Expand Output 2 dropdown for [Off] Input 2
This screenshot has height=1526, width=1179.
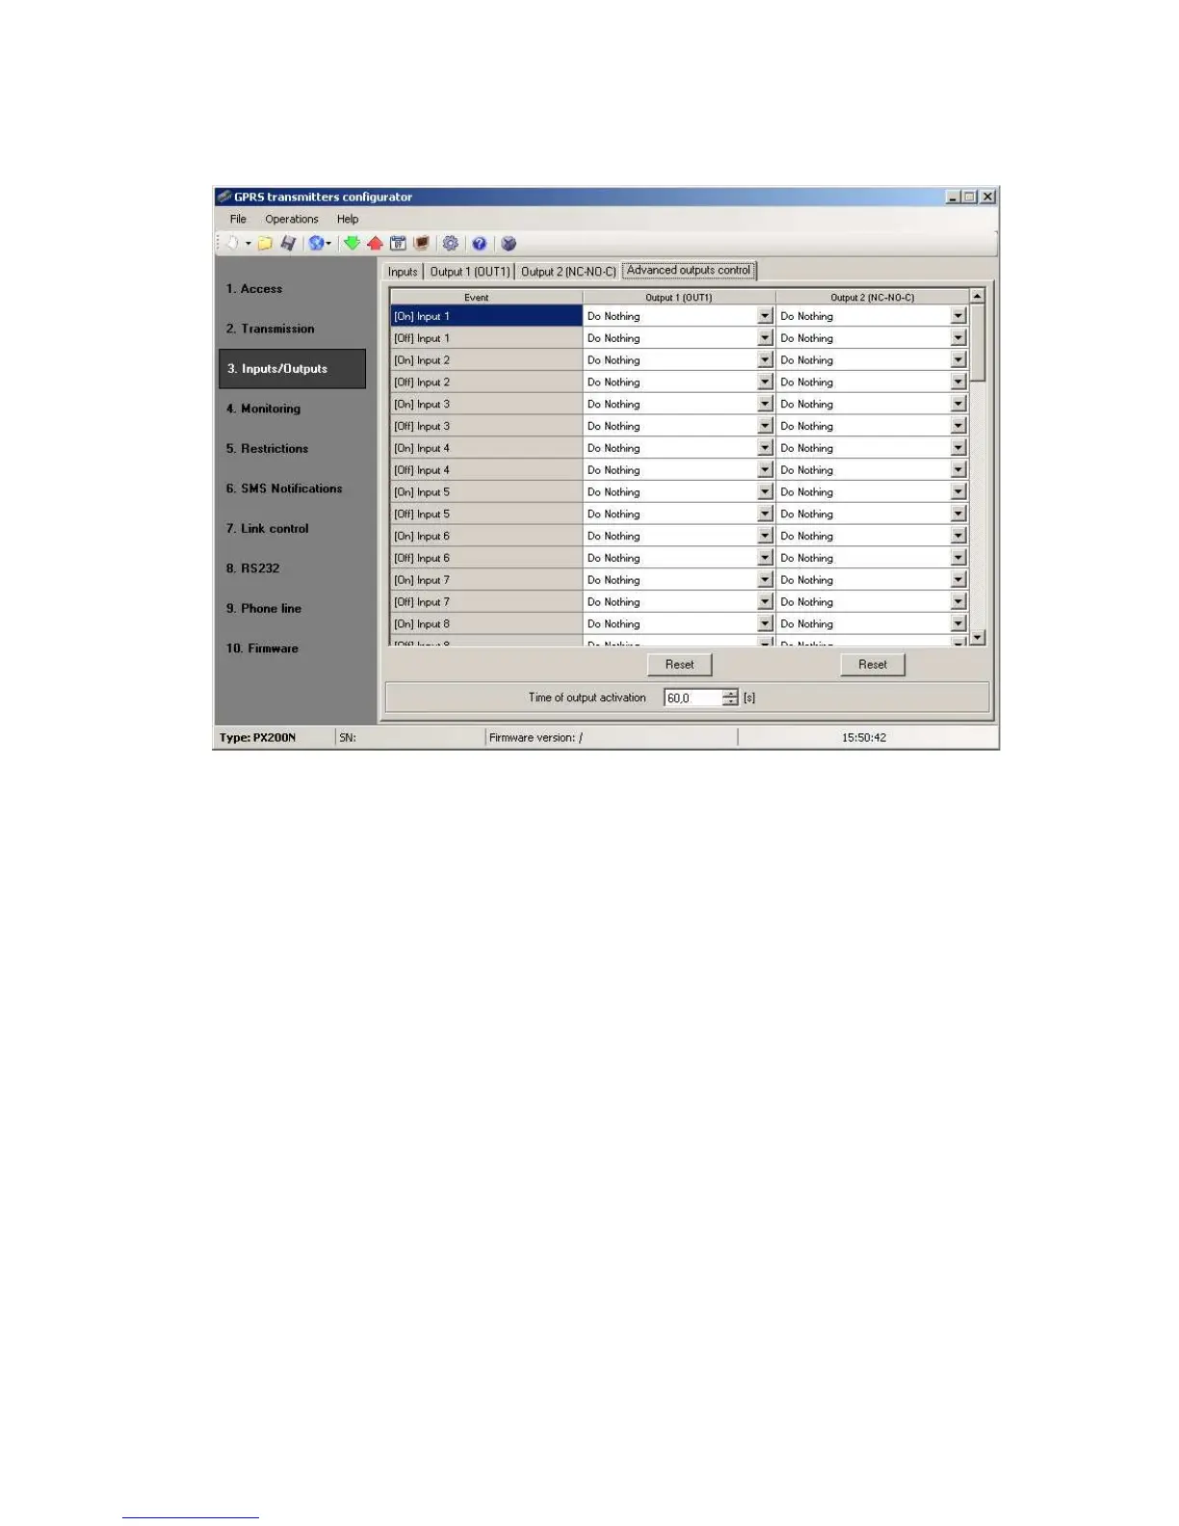point(957,382)
